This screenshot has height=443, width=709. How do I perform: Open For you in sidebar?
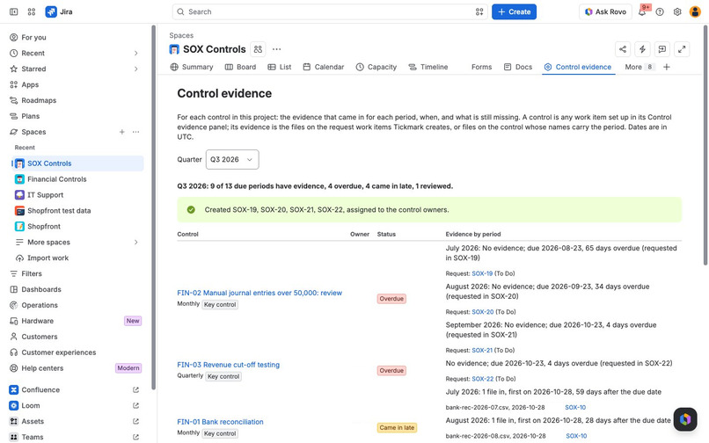coord(77,38)
